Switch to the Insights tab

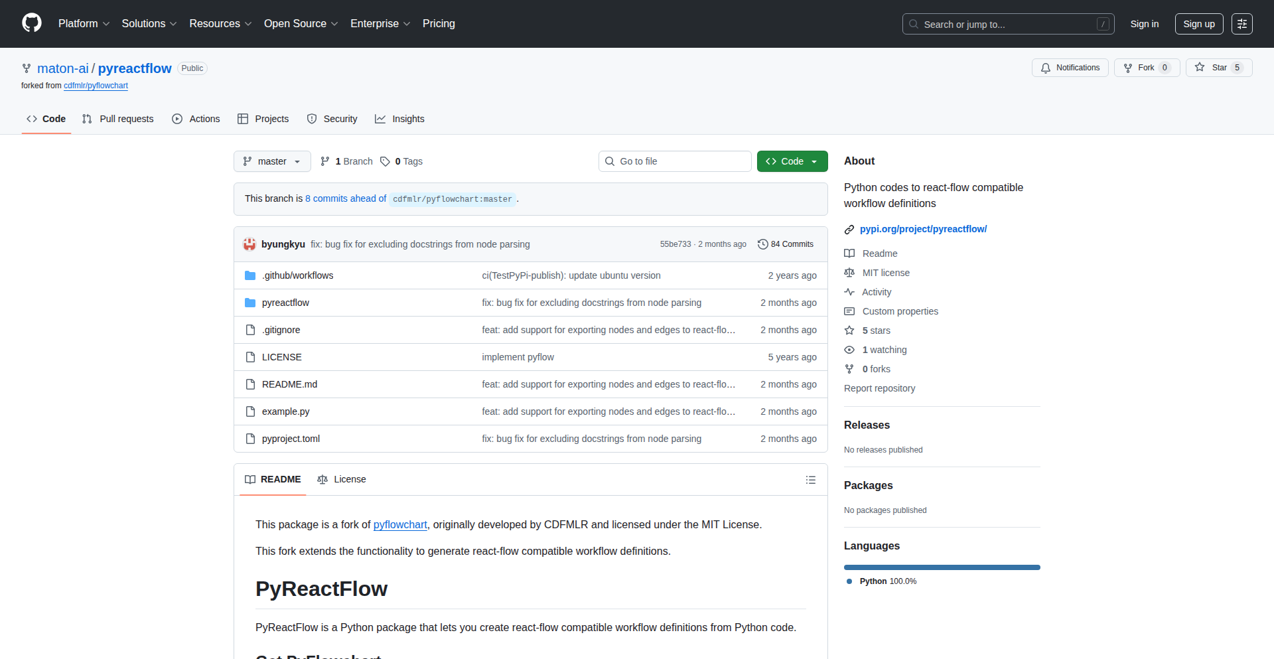(399, 119)
